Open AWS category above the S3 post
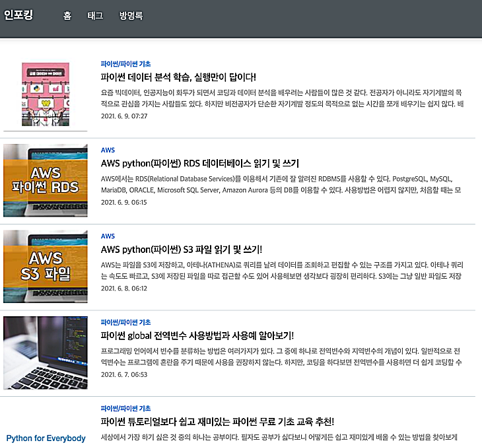This screenshot has width=482, height=445. [108, 236]
